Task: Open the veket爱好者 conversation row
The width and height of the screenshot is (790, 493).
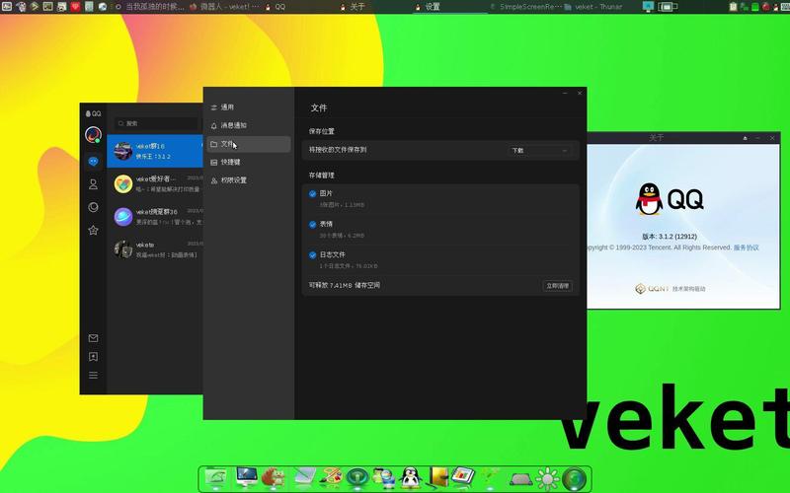Action: pos(155,183)
